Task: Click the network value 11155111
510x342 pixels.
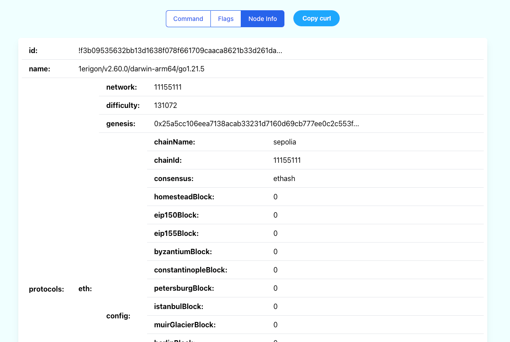Action: pyautogui.click(x=168, y=87)
